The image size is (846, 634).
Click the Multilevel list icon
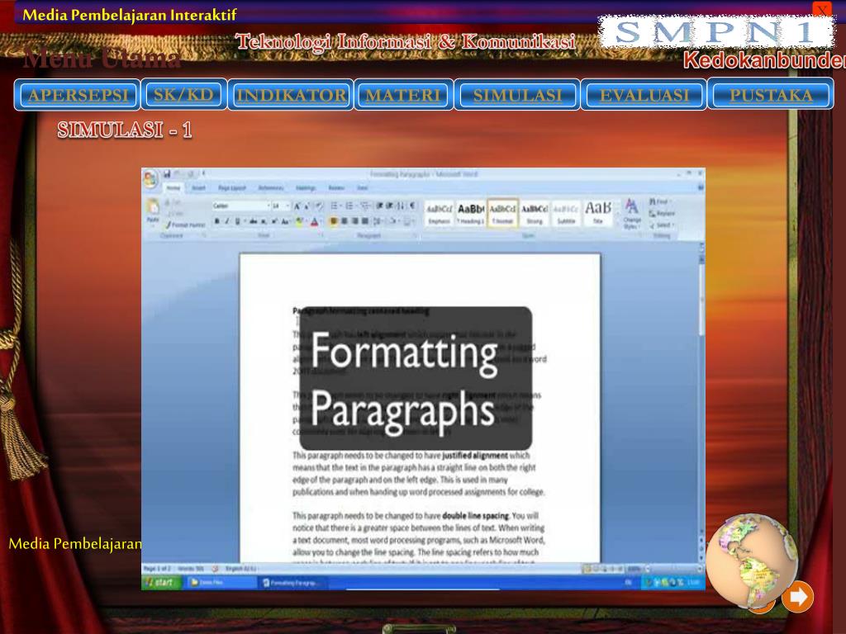click(364, 206)
